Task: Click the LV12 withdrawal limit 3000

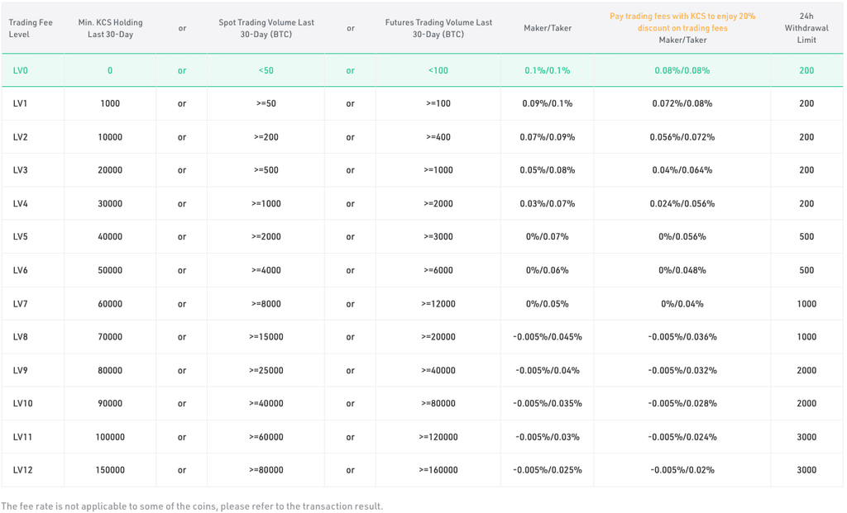Action: (x=806, y=470)
